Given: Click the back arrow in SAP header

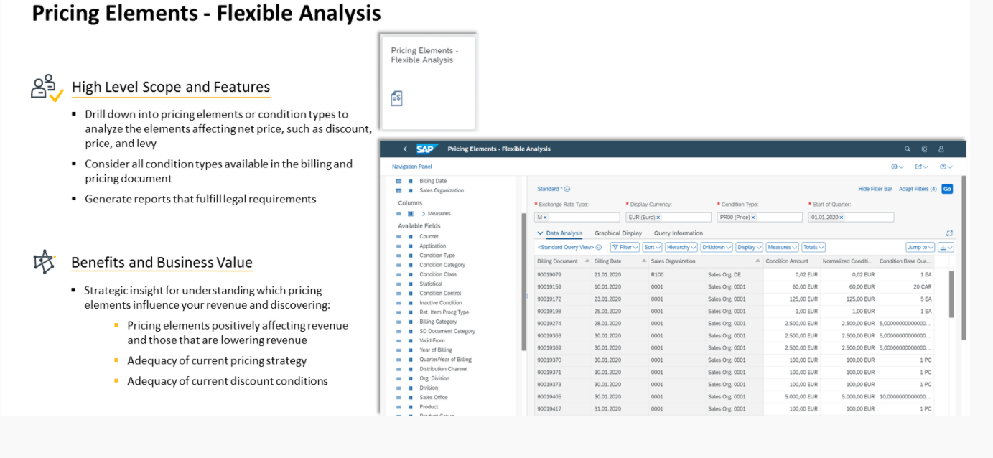Looking at the screenshot, I should pyautogui.click(x=405, y=149).
